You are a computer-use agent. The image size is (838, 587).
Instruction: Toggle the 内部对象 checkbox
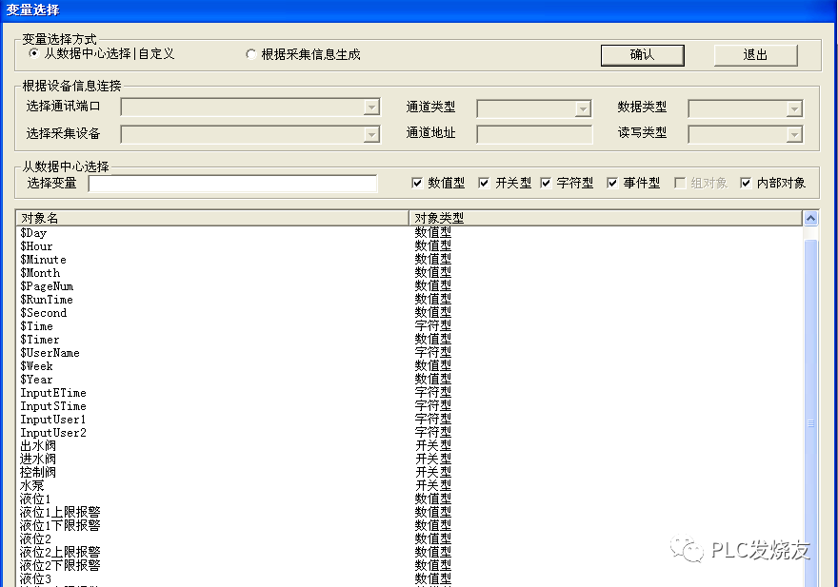[747, 184]
